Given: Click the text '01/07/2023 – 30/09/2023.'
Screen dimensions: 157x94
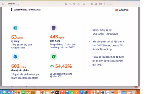Looking at the screenshot, I should pyautogui.click(x=105, y=34).
